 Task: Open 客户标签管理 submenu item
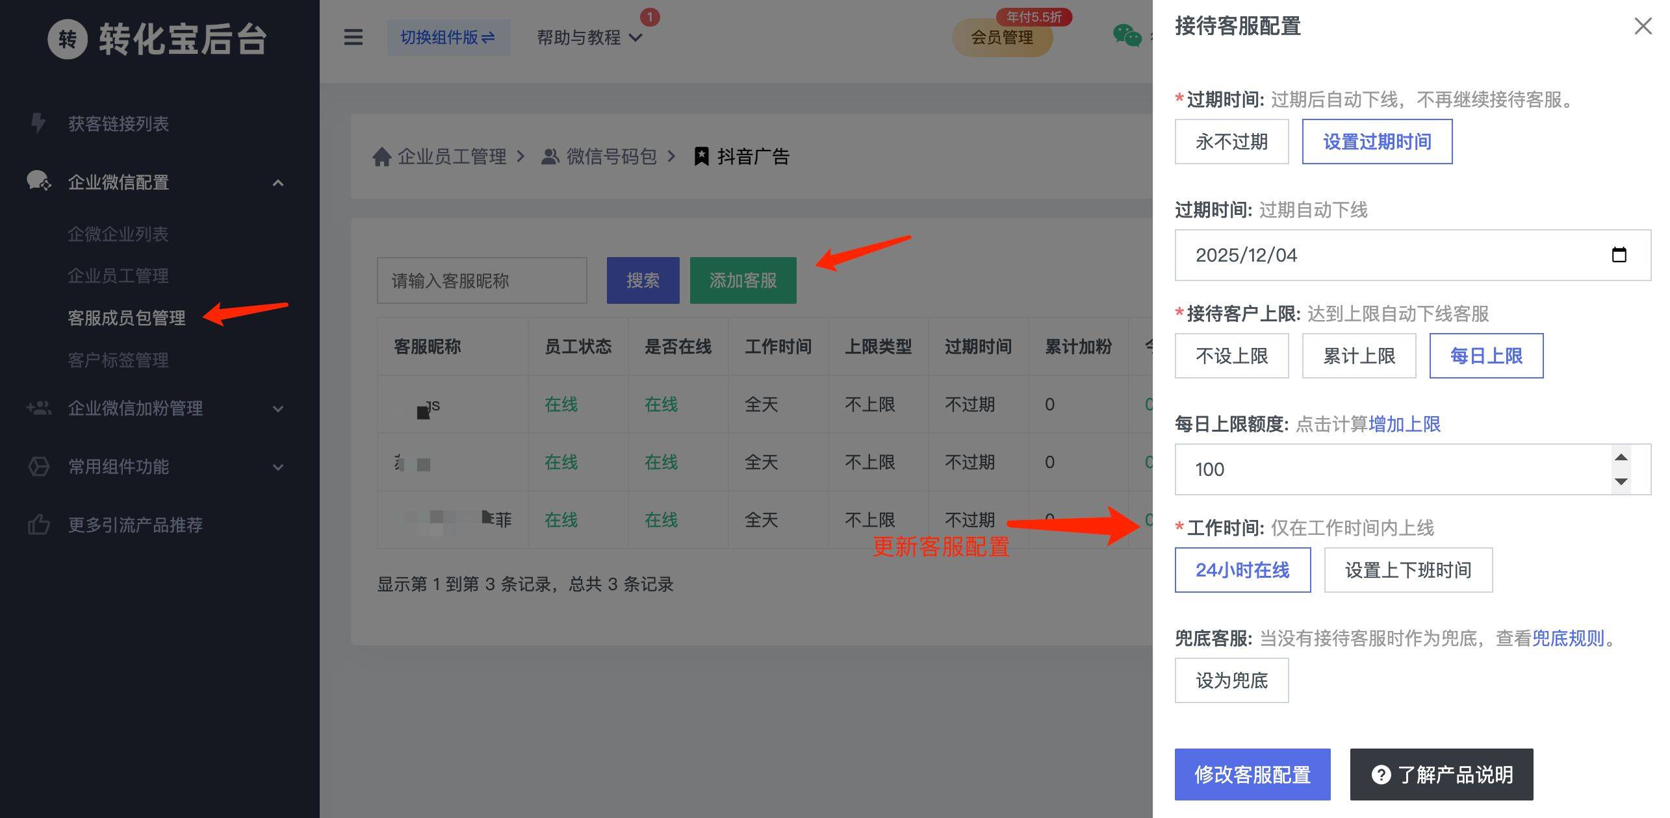tap(118, 360)
